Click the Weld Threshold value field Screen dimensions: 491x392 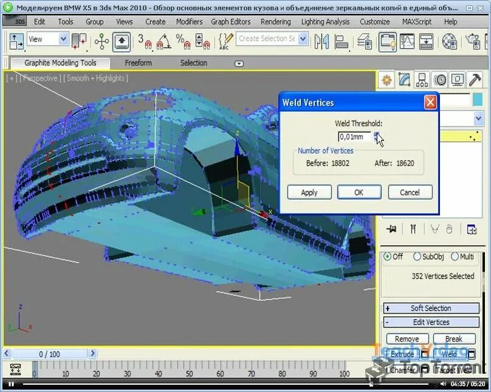click(x=354, y=137)
